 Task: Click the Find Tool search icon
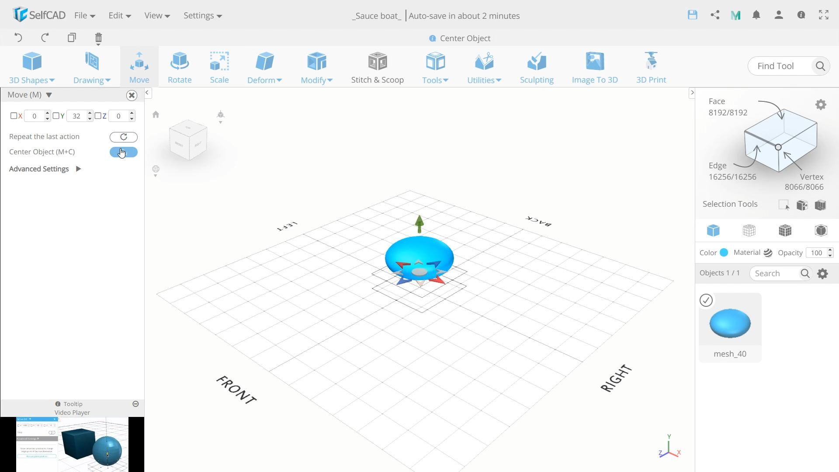tap(820, 66)
